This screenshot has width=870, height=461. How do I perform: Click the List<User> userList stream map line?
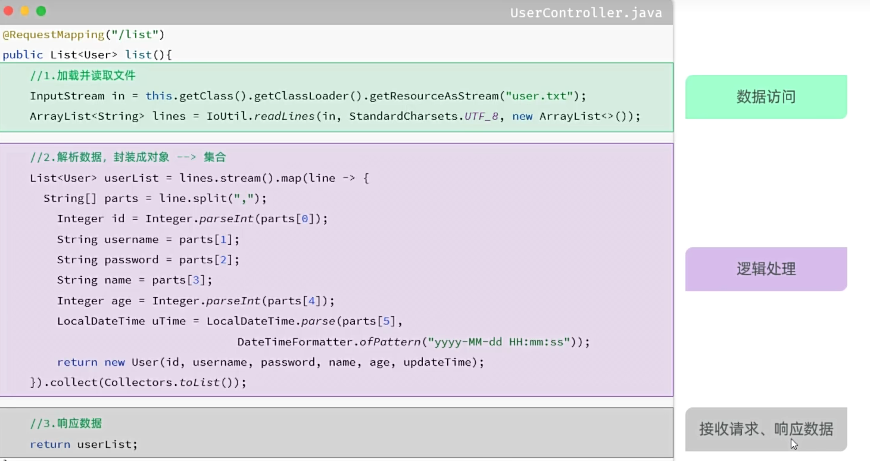[199, 178]
